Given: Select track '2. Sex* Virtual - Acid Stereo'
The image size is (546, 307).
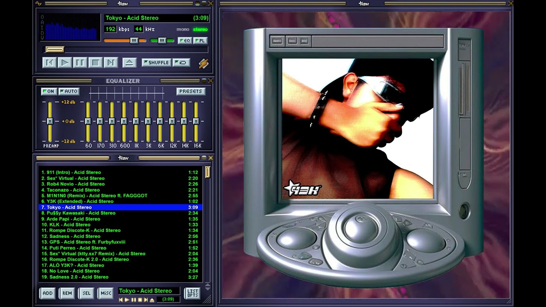Looking at the screenshot, I should [x=120, y=178].
